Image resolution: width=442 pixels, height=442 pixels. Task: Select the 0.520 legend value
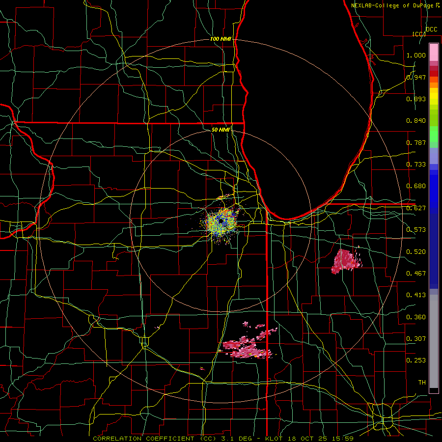(x=416, y=252)
